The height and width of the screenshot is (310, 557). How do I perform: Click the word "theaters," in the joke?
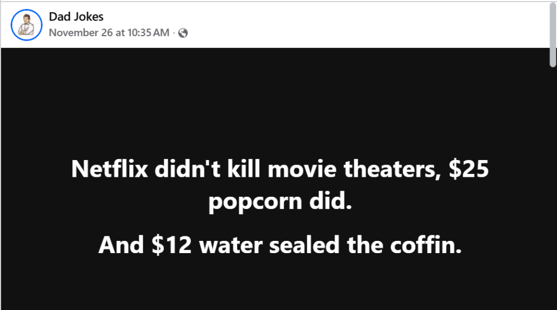(393, 169)
